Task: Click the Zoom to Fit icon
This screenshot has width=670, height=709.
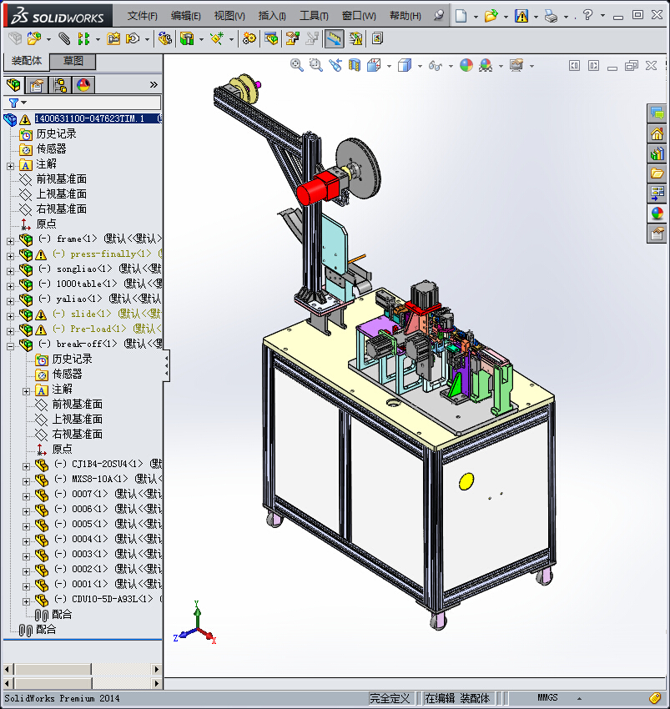Action: (297, 66)
